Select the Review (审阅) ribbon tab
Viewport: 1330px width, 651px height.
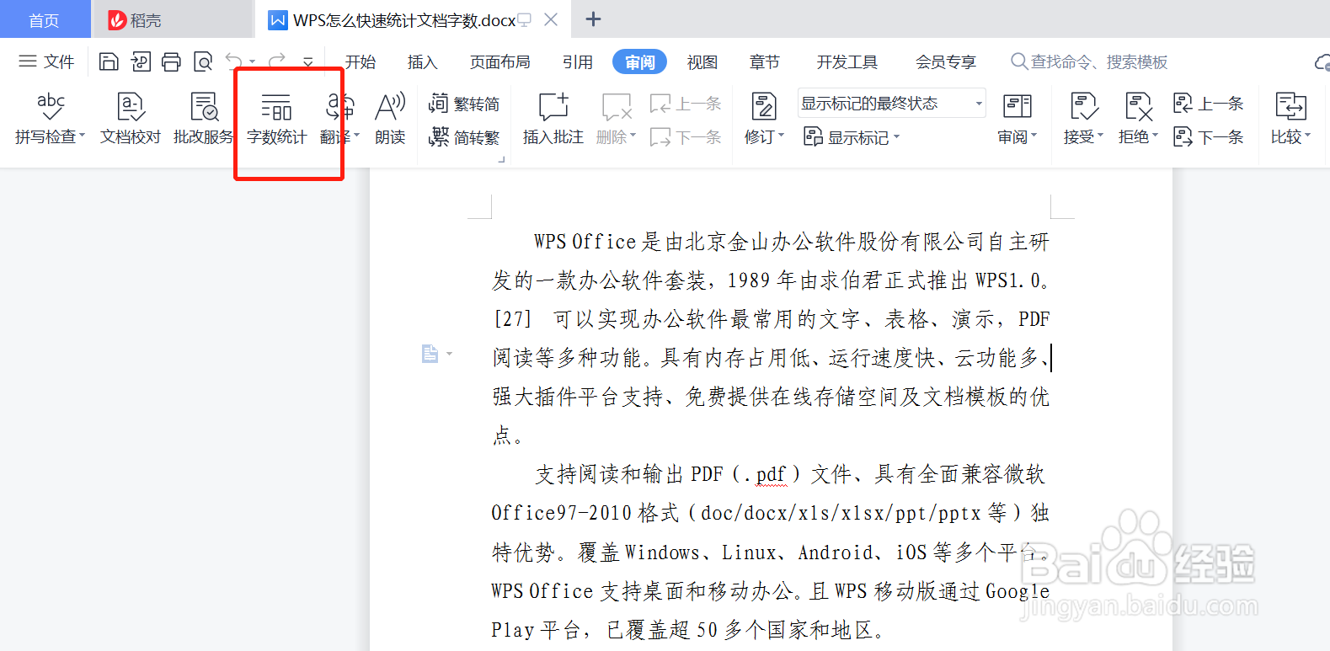coord(640,62)
